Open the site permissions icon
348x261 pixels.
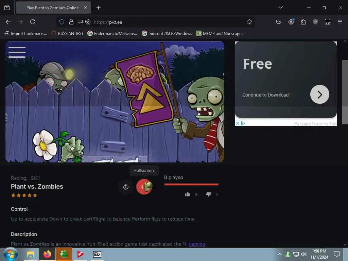81,22
